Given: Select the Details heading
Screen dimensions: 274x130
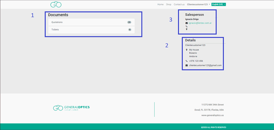Looking at the screenshot, I should [190, 40].
